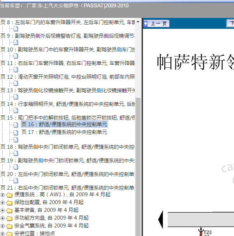Image resolution: width=234 pixels, height=236 pixels.
Task: Click the document icon under 页 18
Action: coord(16,153)
